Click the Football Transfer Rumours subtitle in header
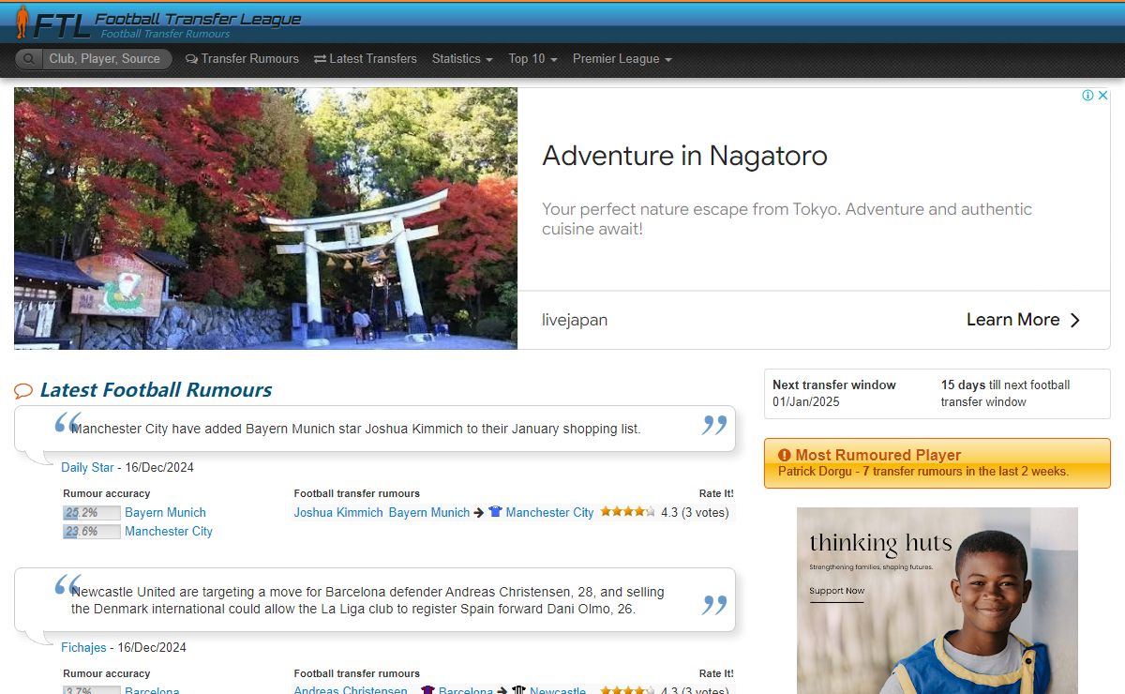 coord(165,34)
